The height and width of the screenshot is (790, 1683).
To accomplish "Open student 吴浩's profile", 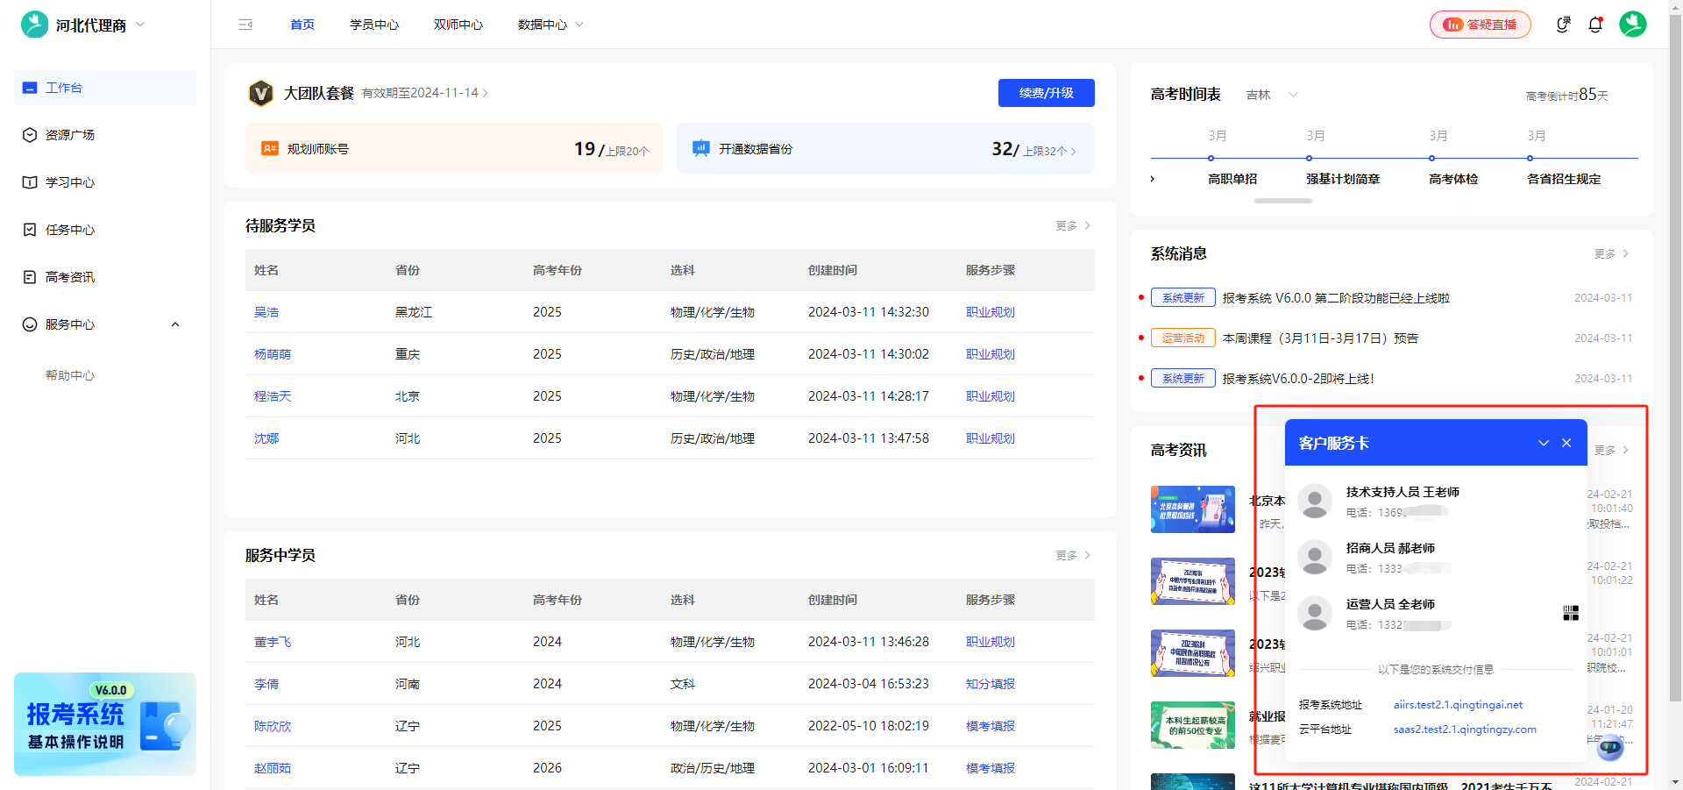I will pos(266,311).
